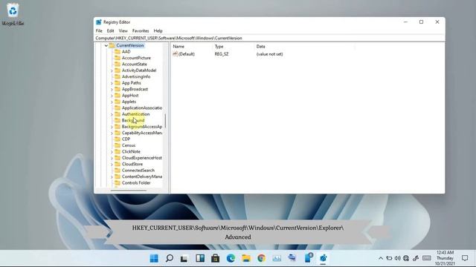The height and width of the screenshot is (267, 476).
Task: Select the CloudExperienceHost key
Action: (x=142, y=158)
